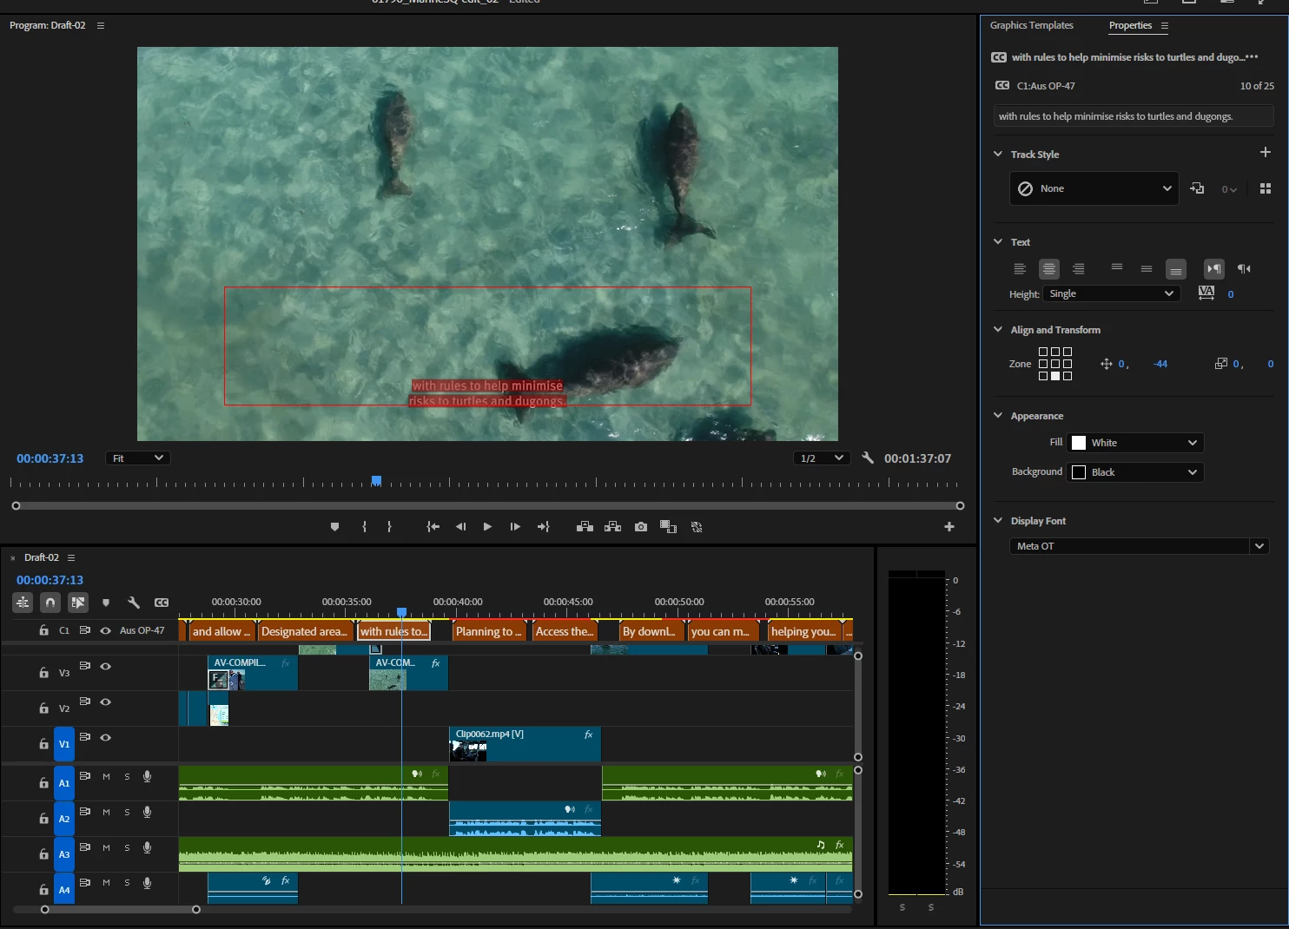This screenshot has height=929, width=1289.
Task: Click the Add Marker icon in transport controls
Action: 334,527
